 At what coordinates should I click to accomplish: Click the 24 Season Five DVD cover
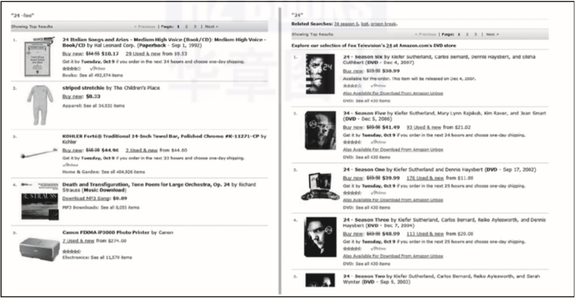click(x=321, y=130)
